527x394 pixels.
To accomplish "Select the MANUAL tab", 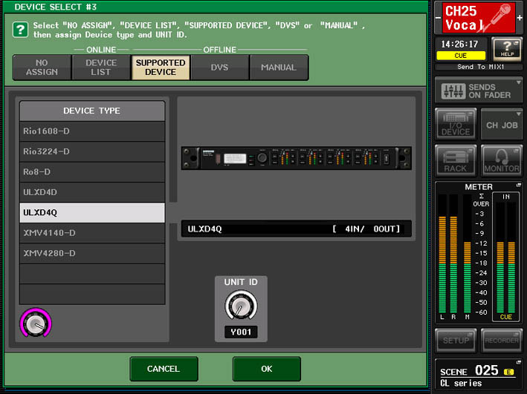I will (279, 68).
